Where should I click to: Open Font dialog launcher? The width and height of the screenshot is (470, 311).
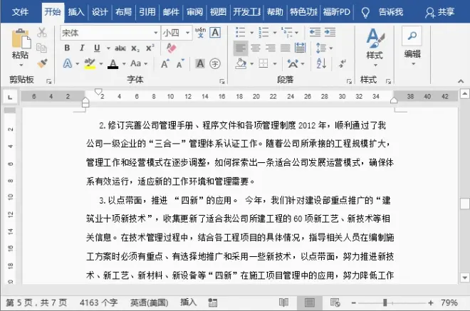click(221, 82)
